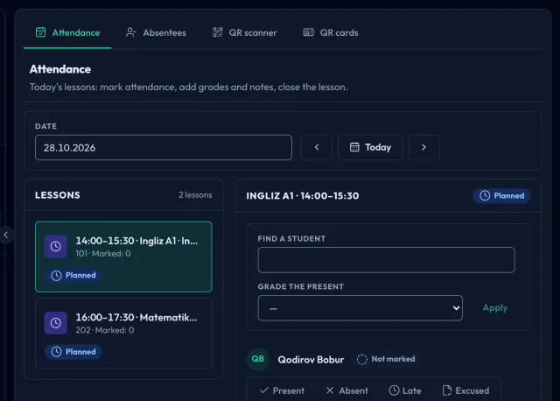The image size is (560, 401).
Task: Mark Qodirov Bobur as Present
Action: pyautogui.click(x=282, y=390)
